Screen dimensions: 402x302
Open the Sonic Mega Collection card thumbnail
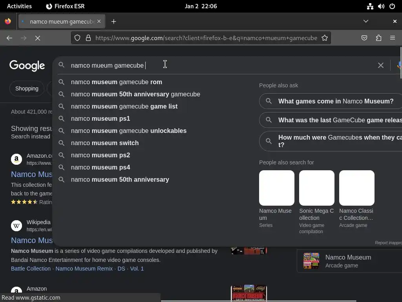tap(317, 188)
